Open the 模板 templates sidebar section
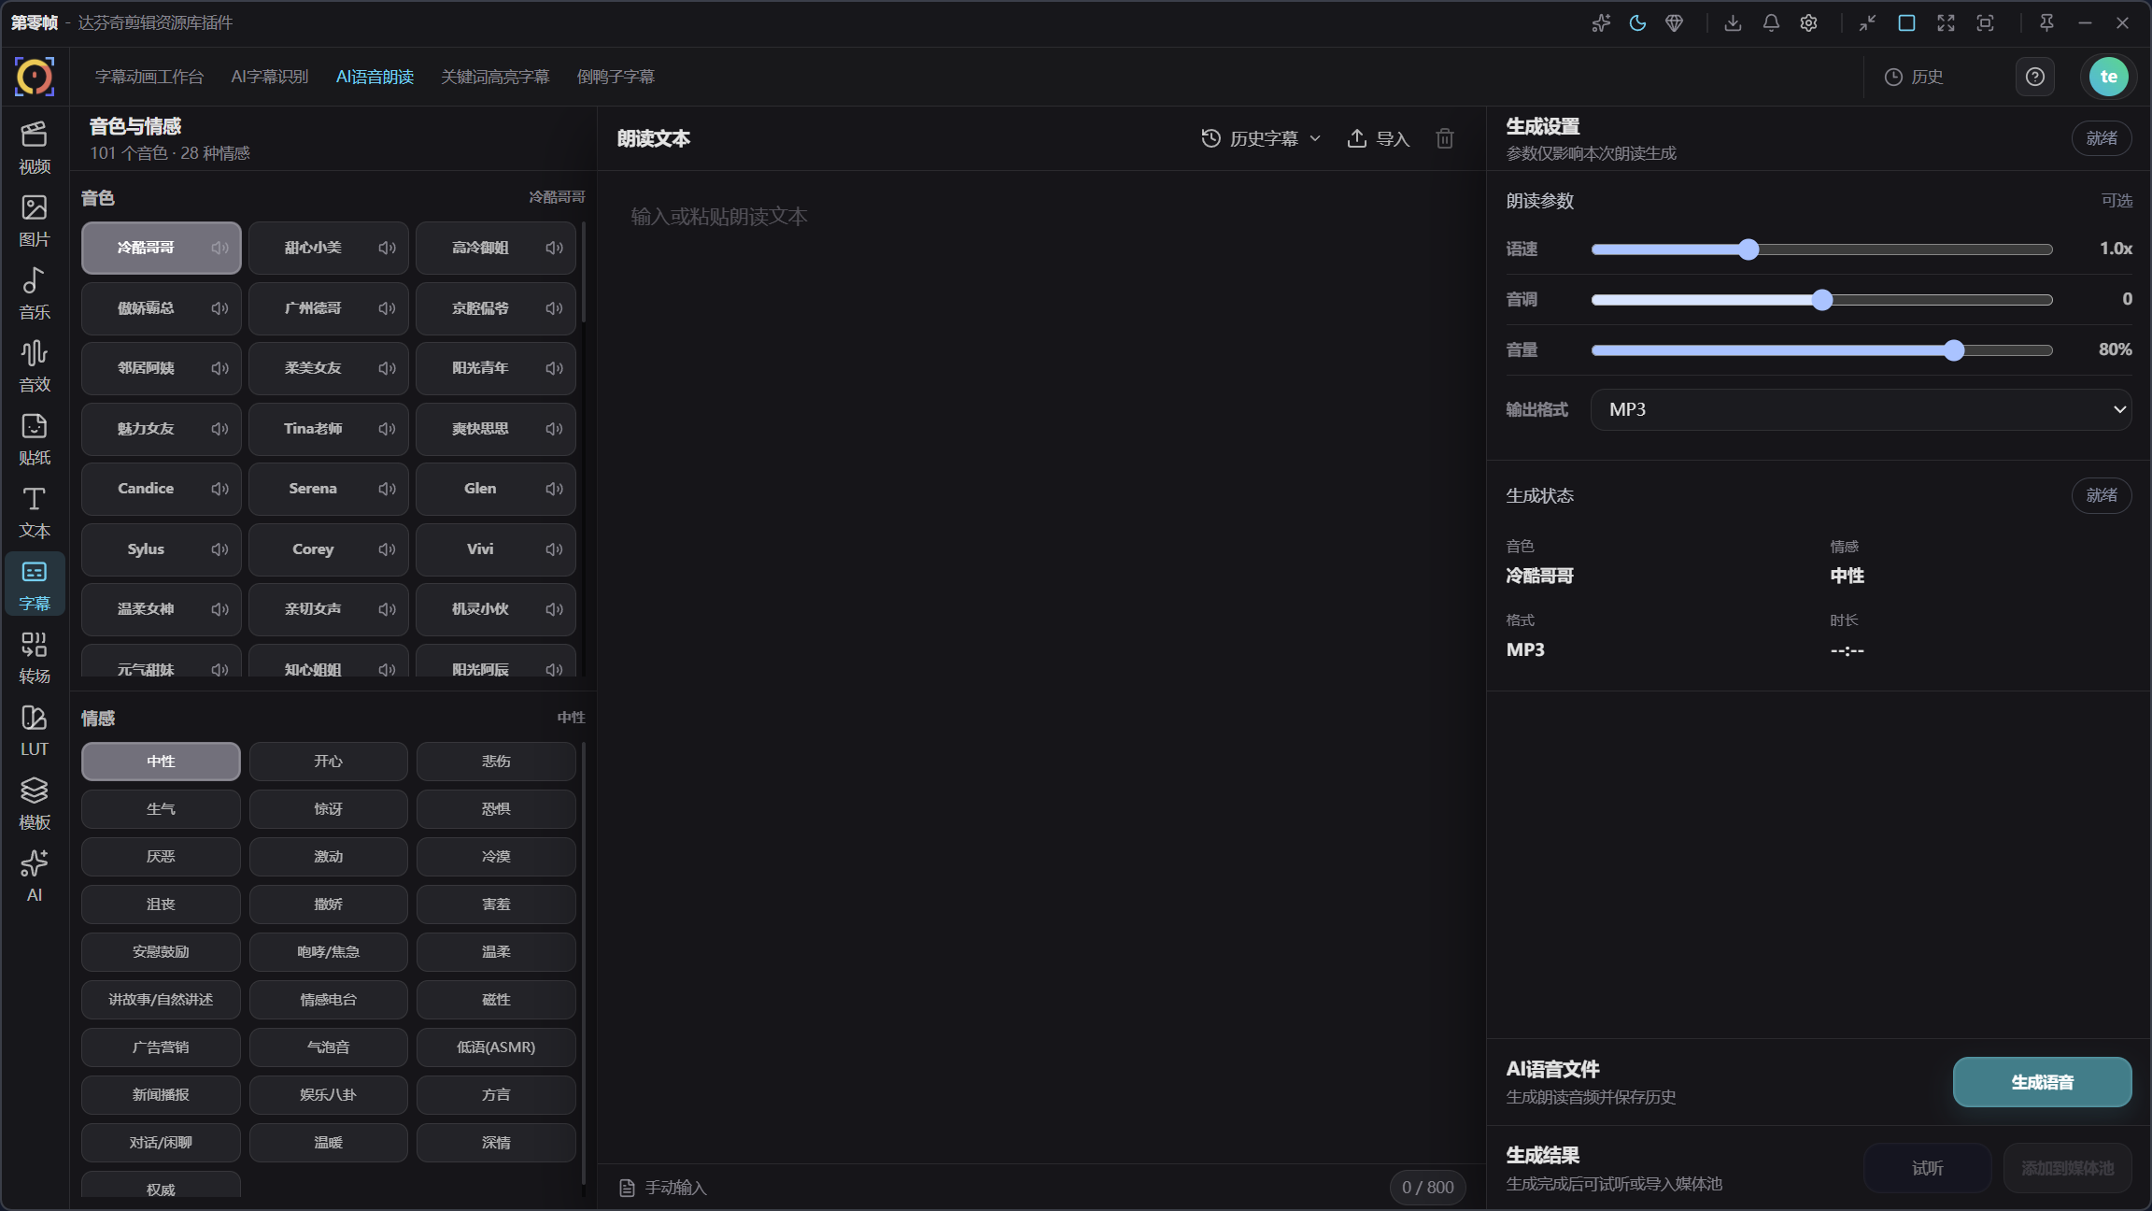Viewport: 2152px width, 1211px height. [x=35, y=803]
